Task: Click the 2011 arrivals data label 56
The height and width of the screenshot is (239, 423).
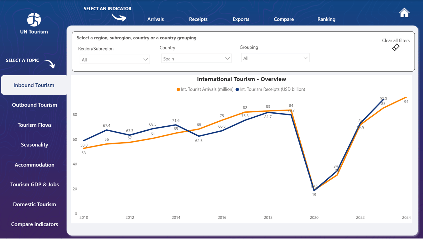Action: coord(107,139)
